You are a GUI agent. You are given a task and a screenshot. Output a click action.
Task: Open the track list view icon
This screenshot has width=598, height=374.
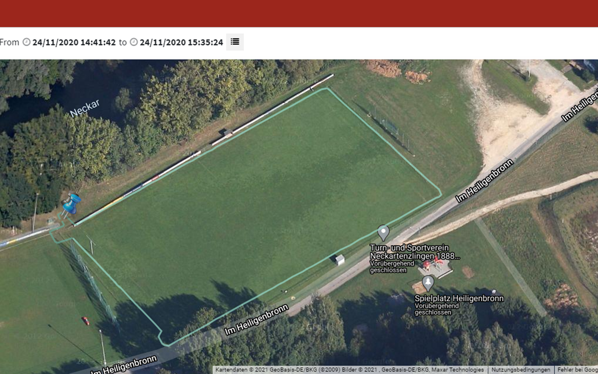pyautogui.click(x=235, y=42)
